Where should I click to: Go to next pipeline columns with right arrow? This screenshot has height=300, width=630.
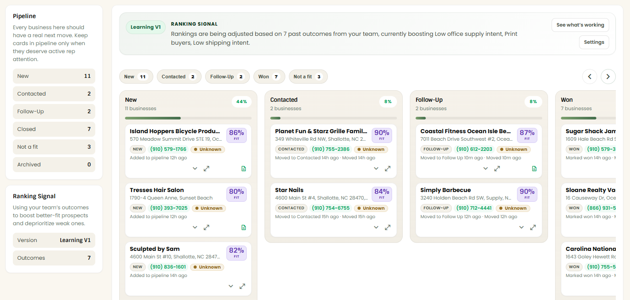(x=608, y=77)
